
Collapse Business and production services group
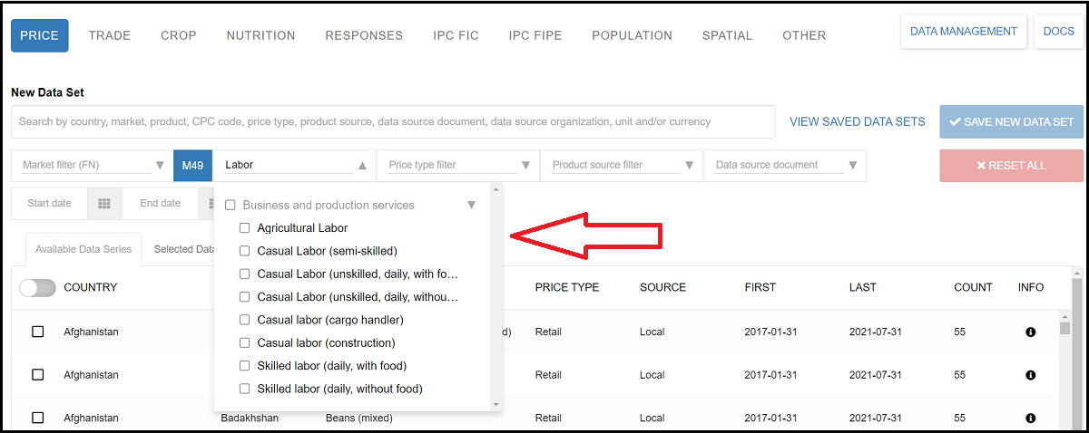pyautogui.click(x=471, y=206)
